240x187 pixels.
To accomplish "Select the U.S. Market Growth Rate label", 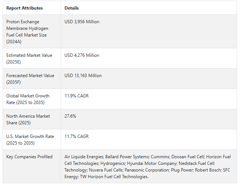I will (x=30, y=139).
